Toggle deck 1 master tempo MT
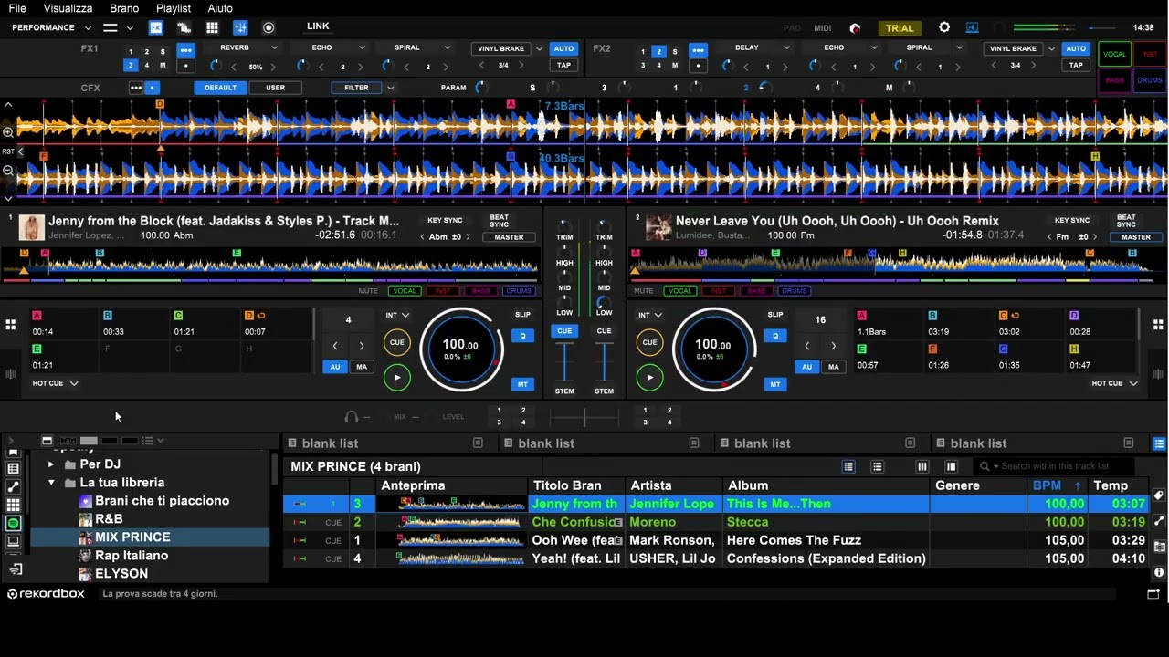The width and height of the screenshot is (1169, 657). pyautogui.click(x=522, y=384)
